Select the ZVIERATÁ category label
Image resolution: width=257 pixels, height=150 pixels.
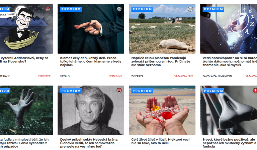(137, 76)
